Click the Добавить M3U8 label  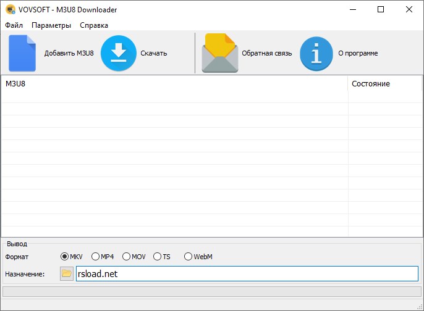pyautogui.click(x=69, y=54)
